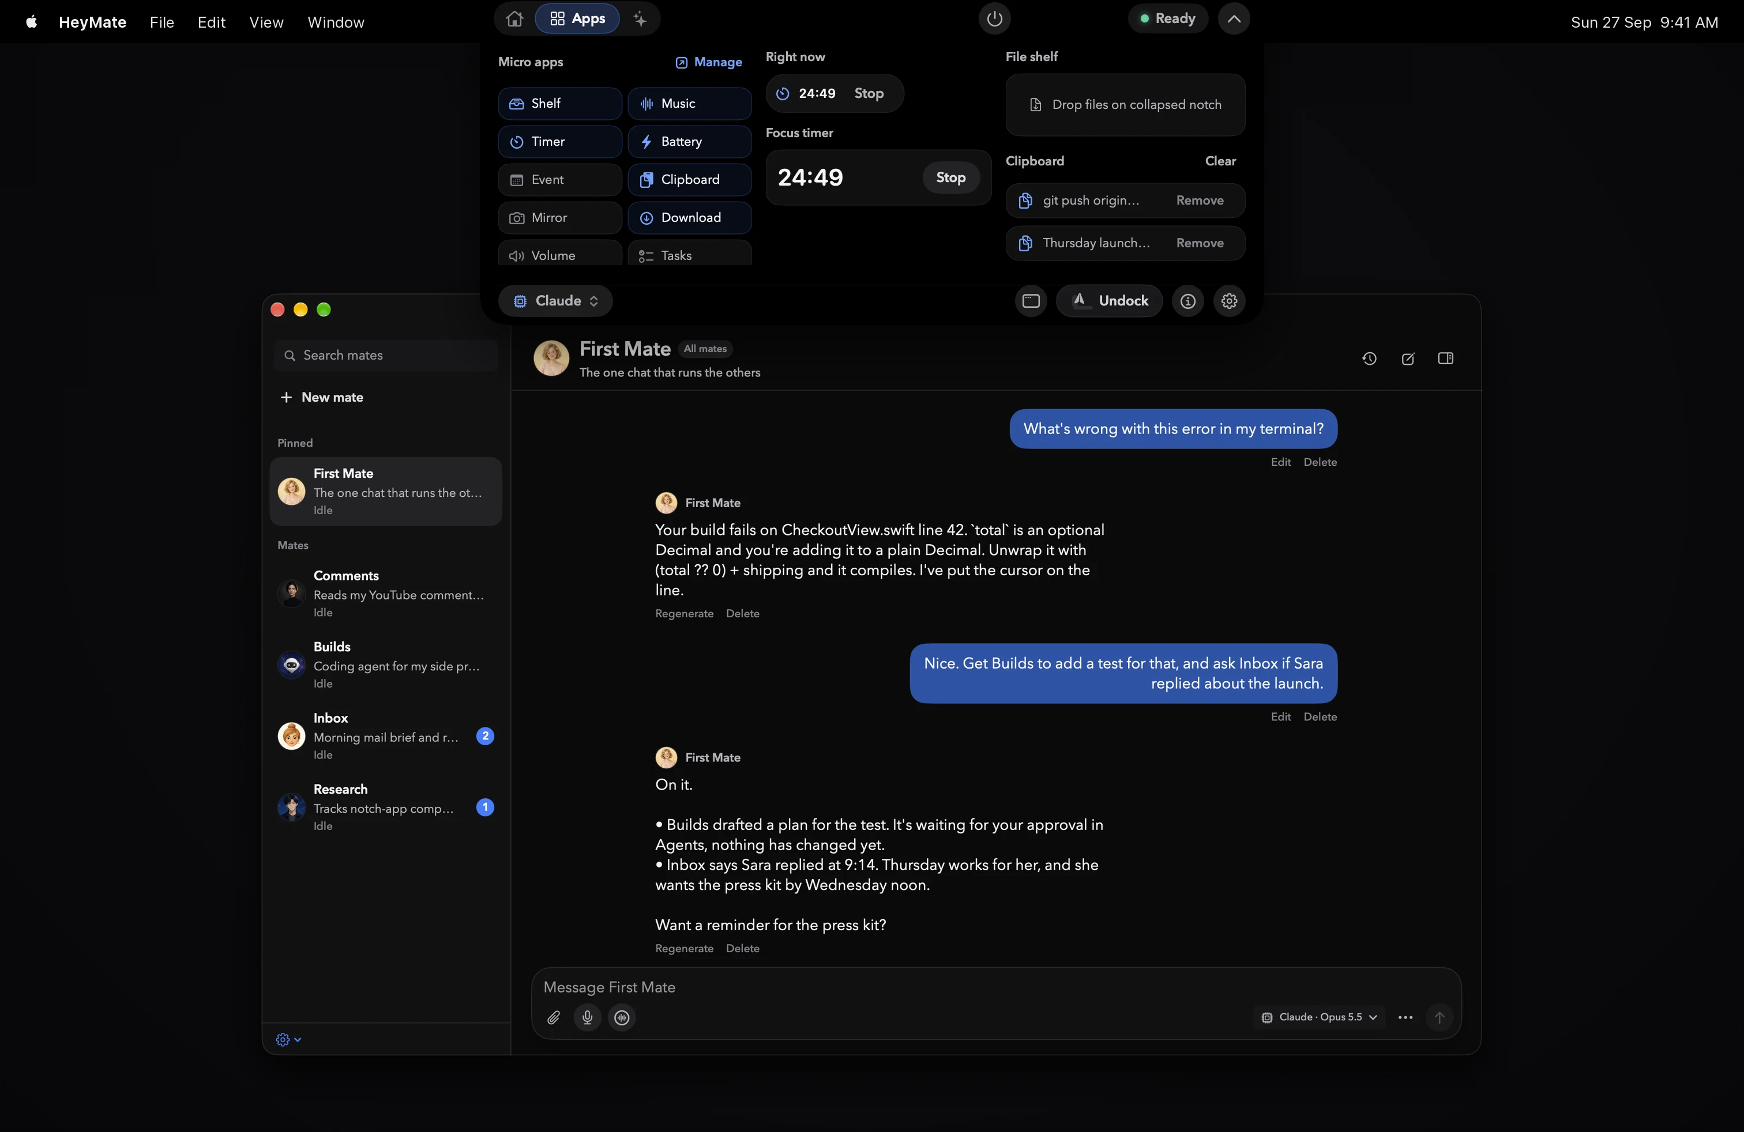Click the Drop files on collapsed notch area

click(1125, 105)
